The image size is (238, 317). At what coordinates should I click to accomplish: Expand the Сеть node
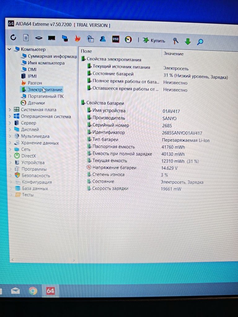point(10,149)
